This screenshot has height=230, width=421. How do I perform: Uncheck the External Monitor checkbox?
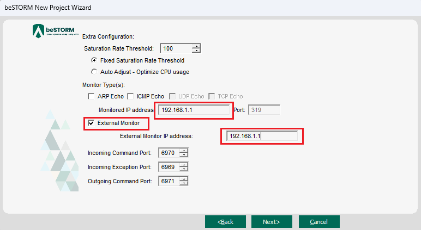[x=91, y=123]
